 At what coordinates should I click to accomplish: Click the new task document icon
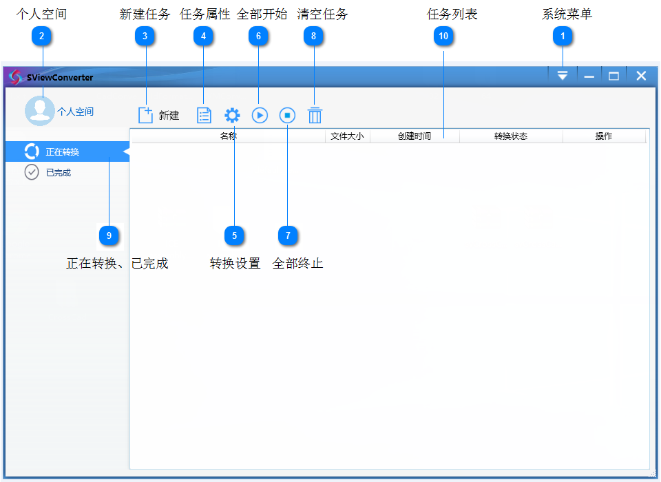coord(145,115)
